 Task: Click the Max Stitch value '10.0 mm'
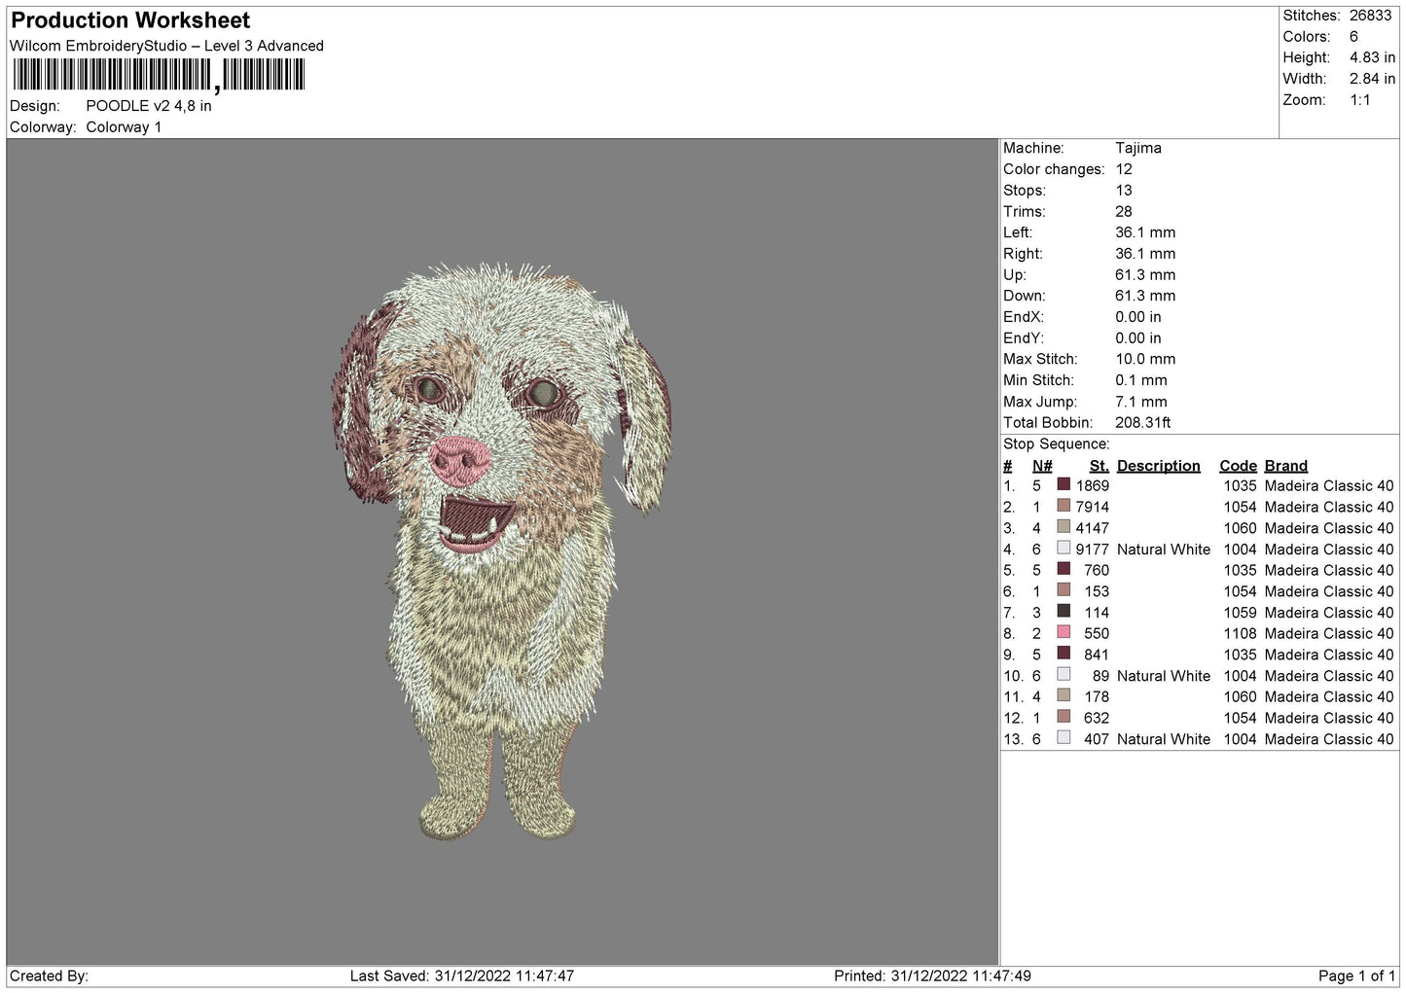1145,359
